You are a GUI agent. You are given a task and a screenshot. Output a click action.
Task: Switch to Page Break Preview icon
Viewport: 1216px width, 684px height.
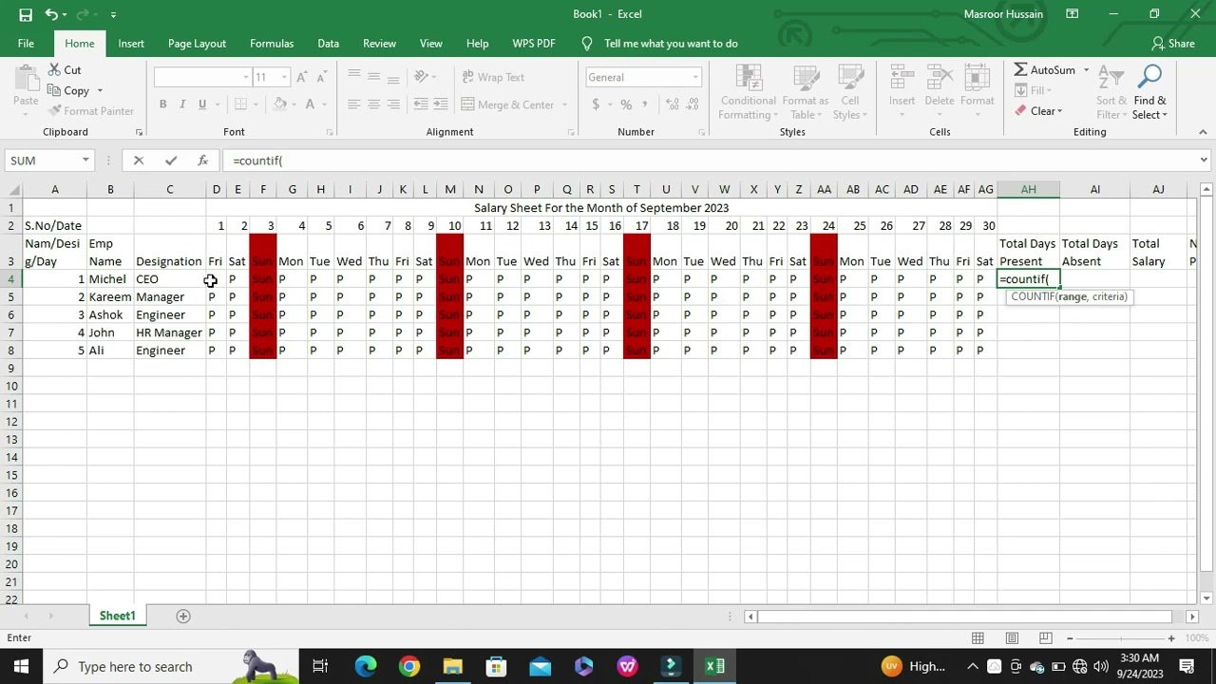[x=1047, y=638]
